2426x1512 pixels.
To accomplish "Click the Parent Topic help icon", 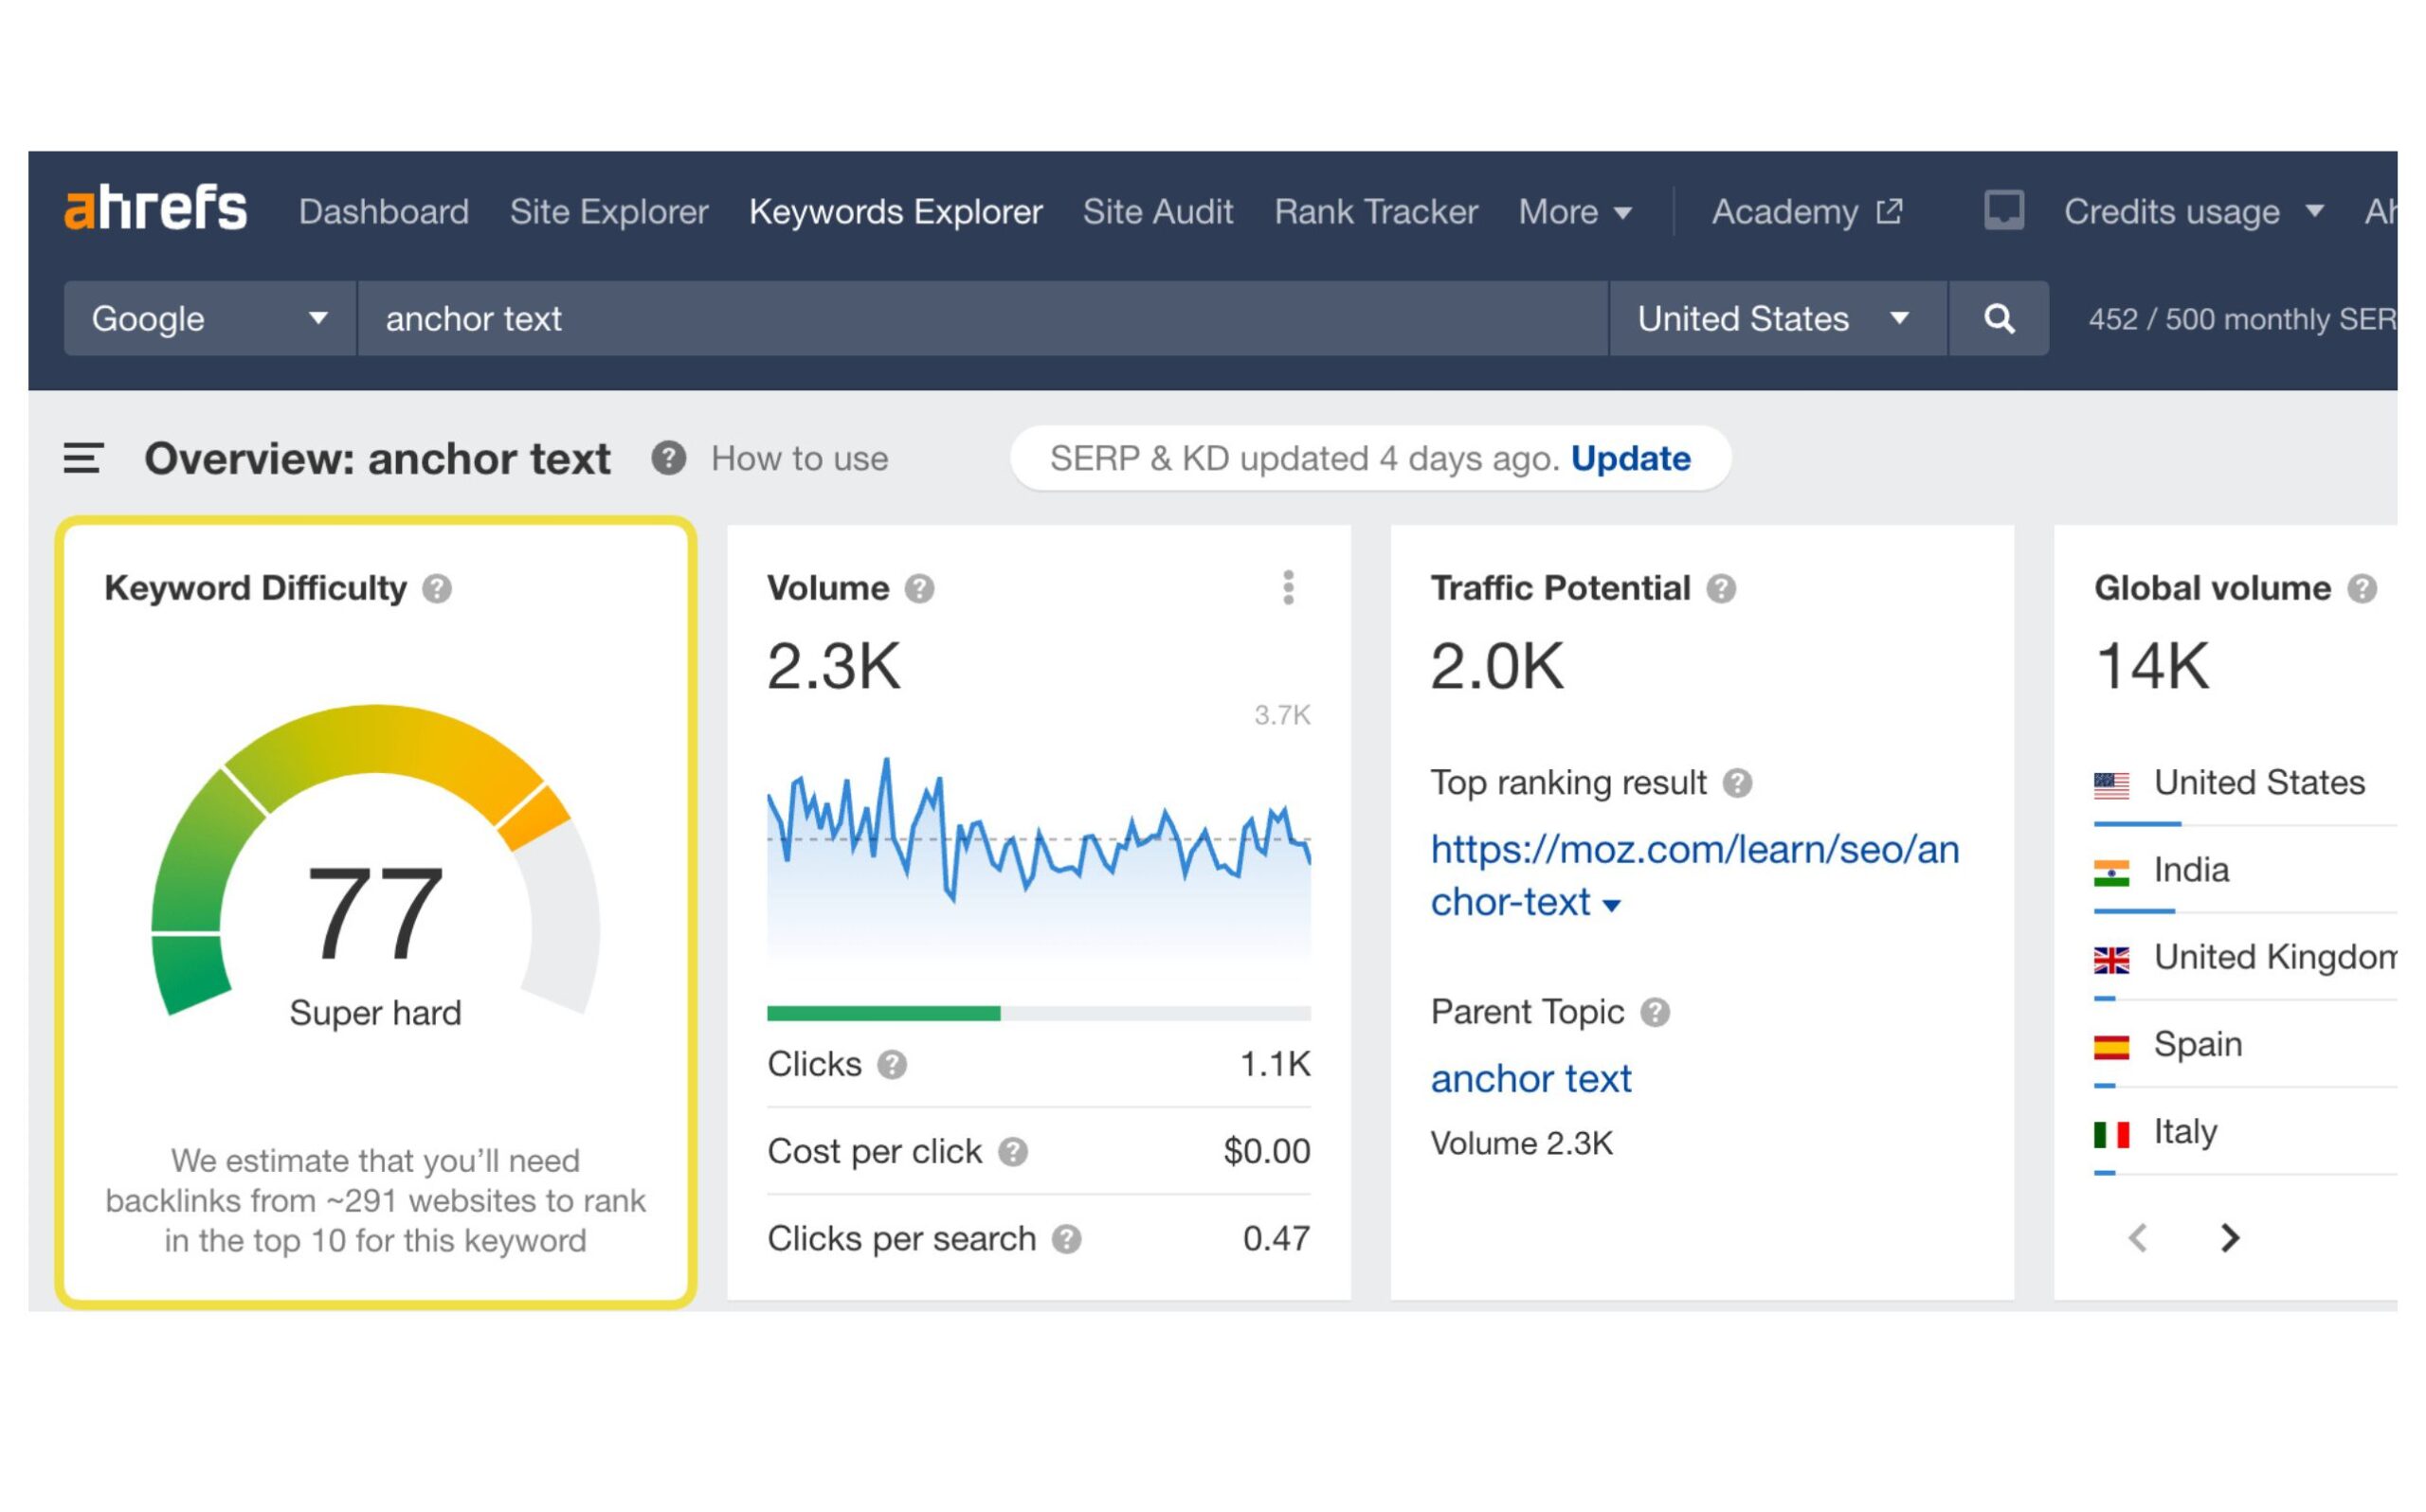I will pyautogui.click(x=1655, y=1012).
